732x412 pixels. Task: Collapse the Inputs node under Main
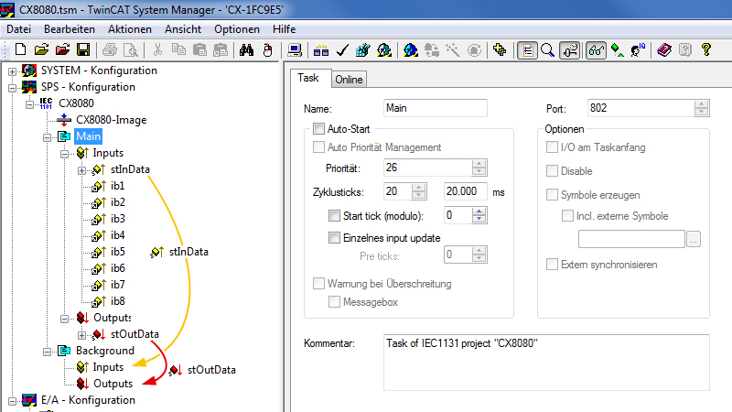tap(64, 154)
